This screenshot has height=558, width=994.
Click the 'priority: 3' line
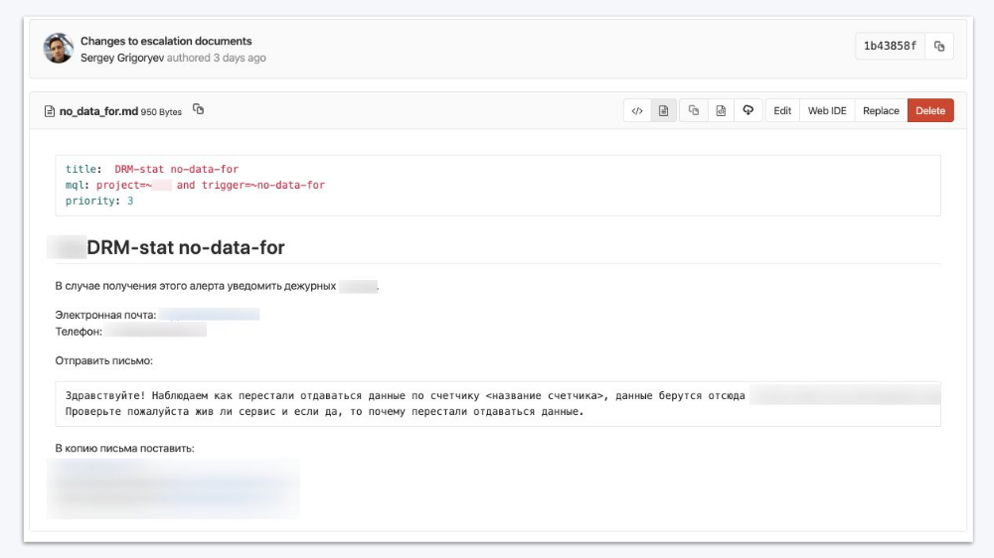(99, 201)
